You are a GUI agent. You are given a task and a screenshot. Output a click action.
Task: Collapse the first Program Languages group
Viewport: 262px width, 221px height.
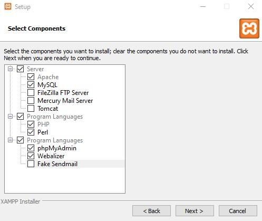(x=11, y=116)
